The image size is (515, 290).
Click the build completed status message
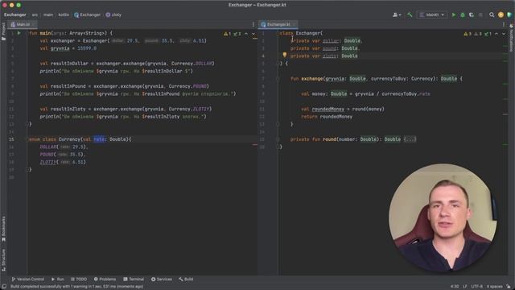[x=77, y=287]
